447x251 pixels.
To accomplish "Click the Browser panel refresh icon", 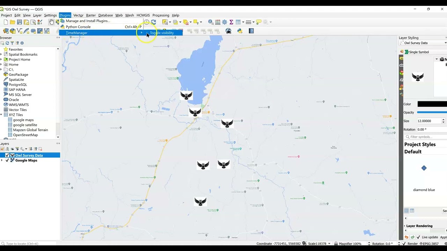I will point(7,43).
